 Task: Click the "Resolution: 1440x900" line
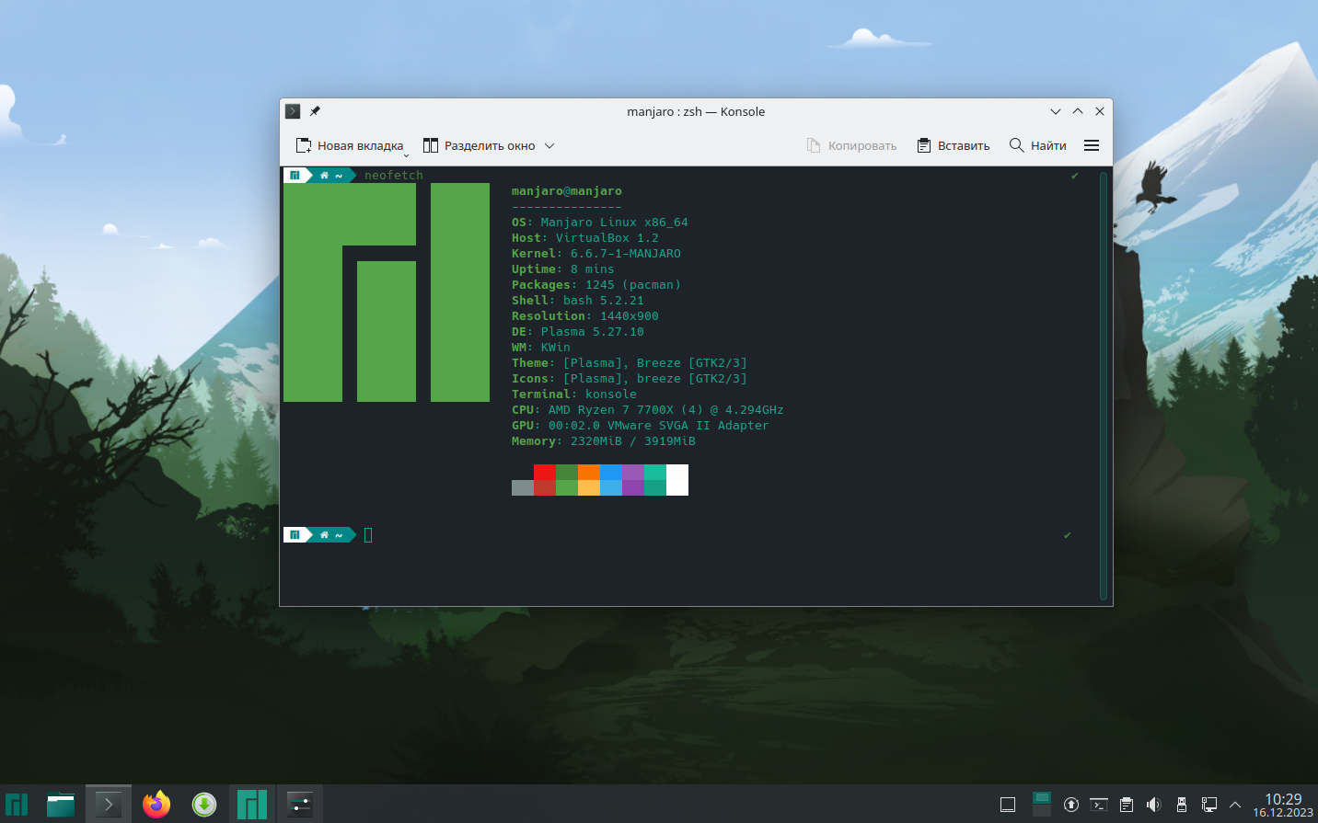pyautogui.click(x=585, y=316)
